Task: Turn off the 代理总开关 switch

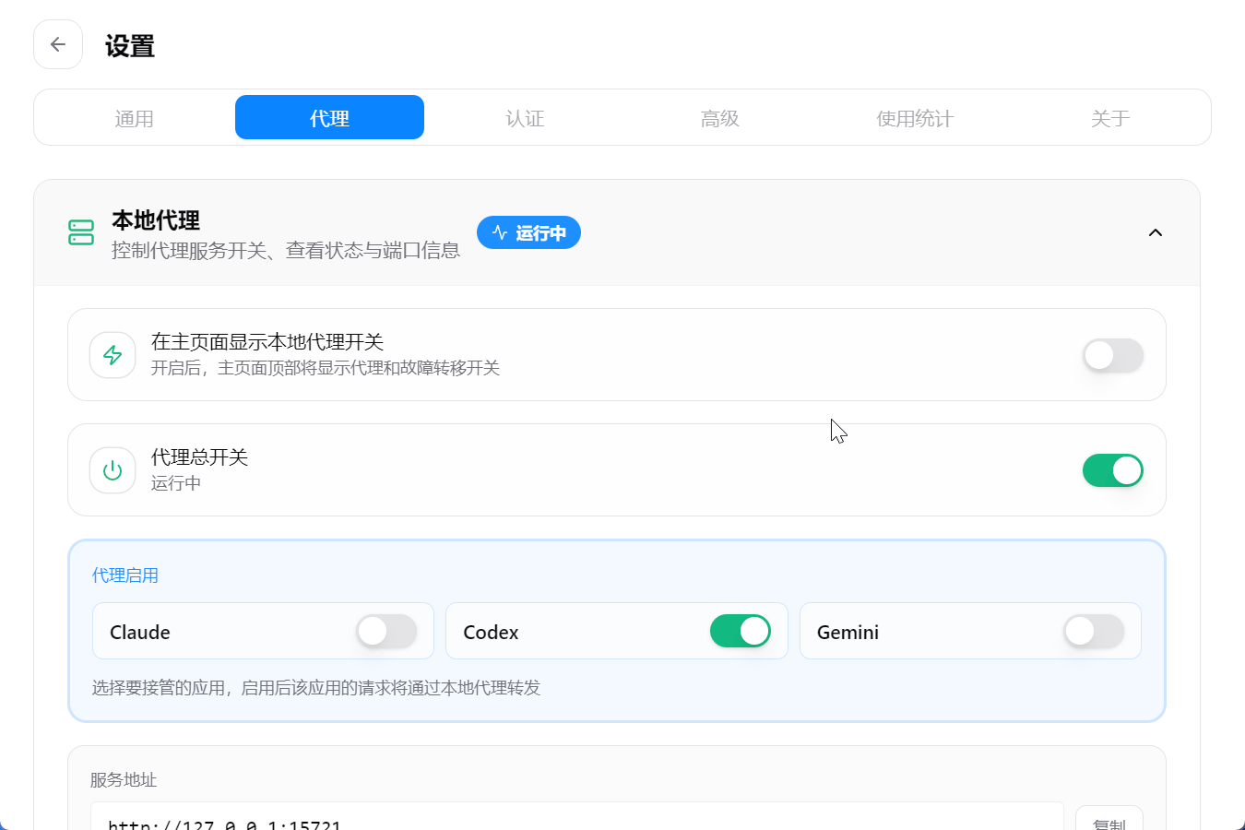Action: [1113, 470]
